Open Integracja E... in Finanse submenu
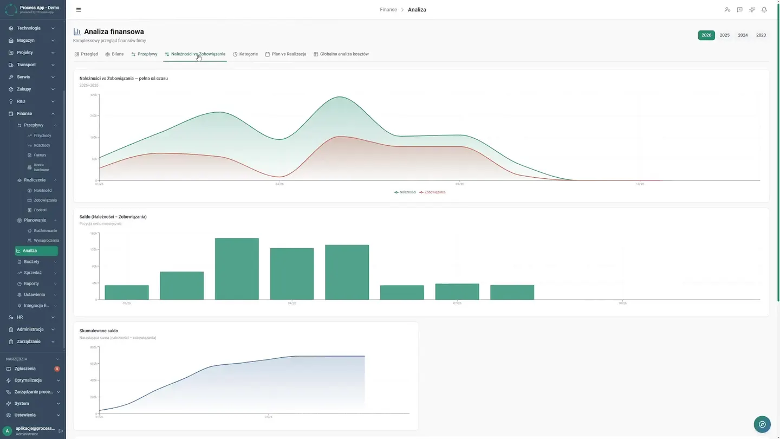The image size is (780, 439). (x=36, y=306)
